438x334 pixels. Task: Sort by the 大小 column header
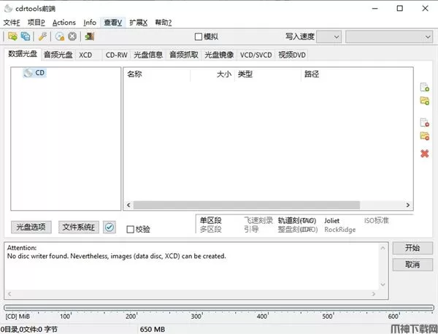(212, 74)
